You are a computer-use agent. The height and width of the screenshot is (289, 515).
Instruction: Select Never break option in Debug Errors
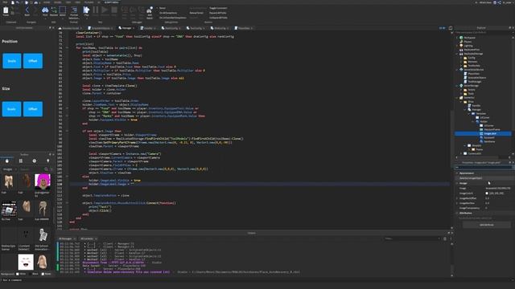click(x=163, y=8)
